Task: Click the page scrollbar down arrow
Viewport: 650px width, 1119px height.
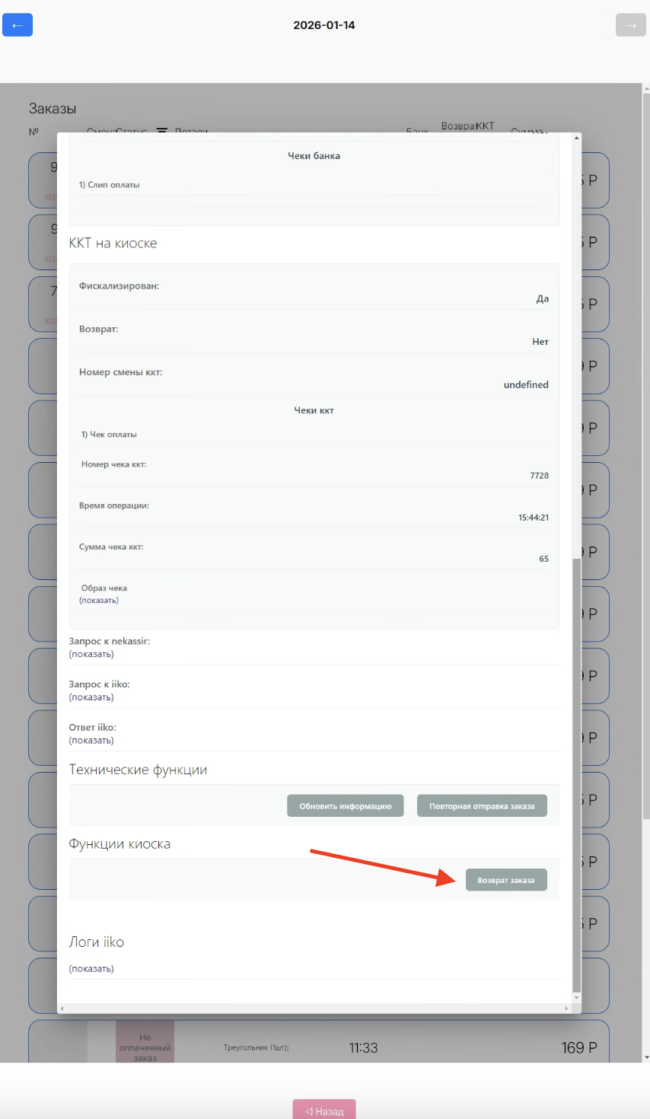Action: click(646, 1057)
